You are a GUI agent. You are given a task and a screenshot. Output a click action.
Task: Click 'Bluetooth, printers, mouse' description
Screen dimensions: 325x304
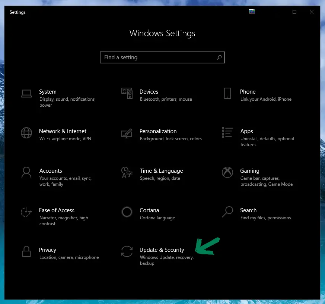166,99
